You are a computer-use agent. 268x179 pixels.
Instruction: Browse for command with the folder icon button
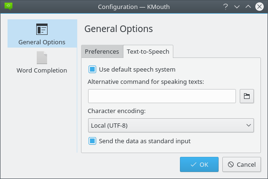(x=247, y=96)
